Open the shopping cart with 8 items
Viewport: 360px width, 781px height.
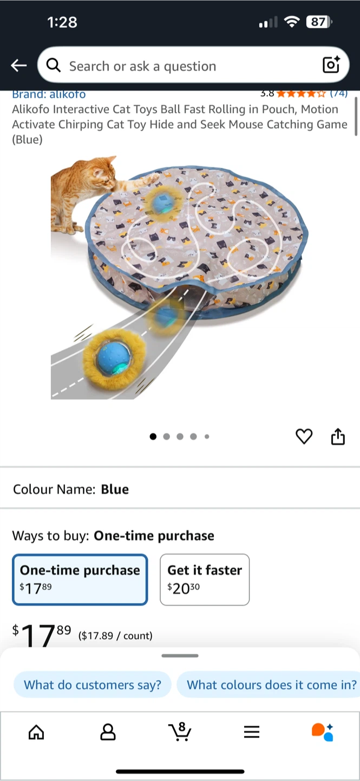(180, 731)
